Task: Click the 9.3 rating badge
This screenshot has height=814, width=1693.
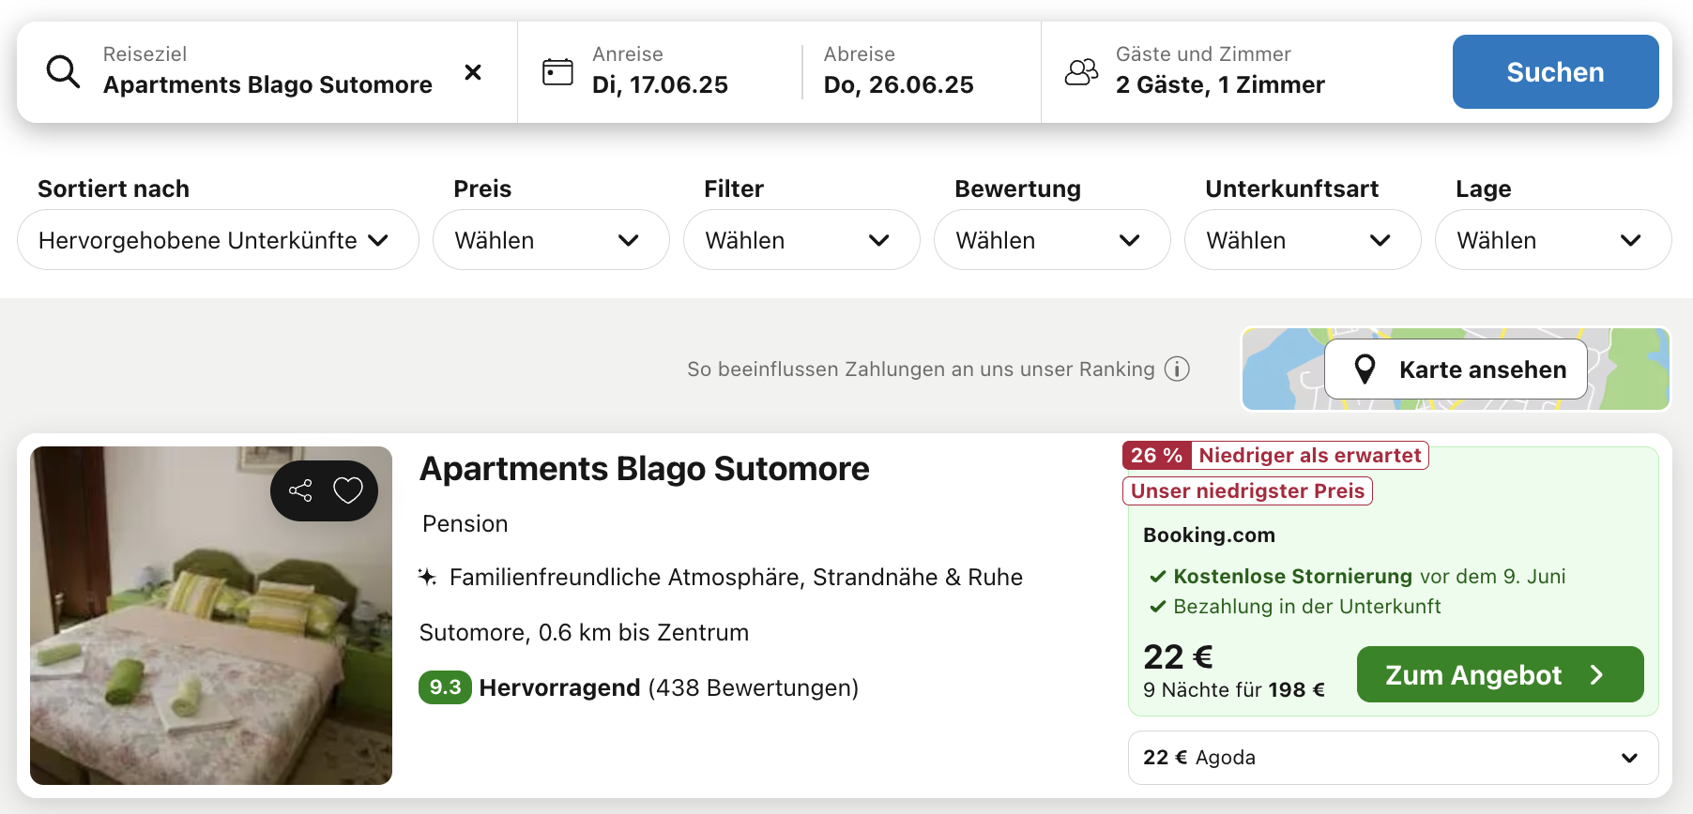Action: pyautogui.click(x=445, y=687)
